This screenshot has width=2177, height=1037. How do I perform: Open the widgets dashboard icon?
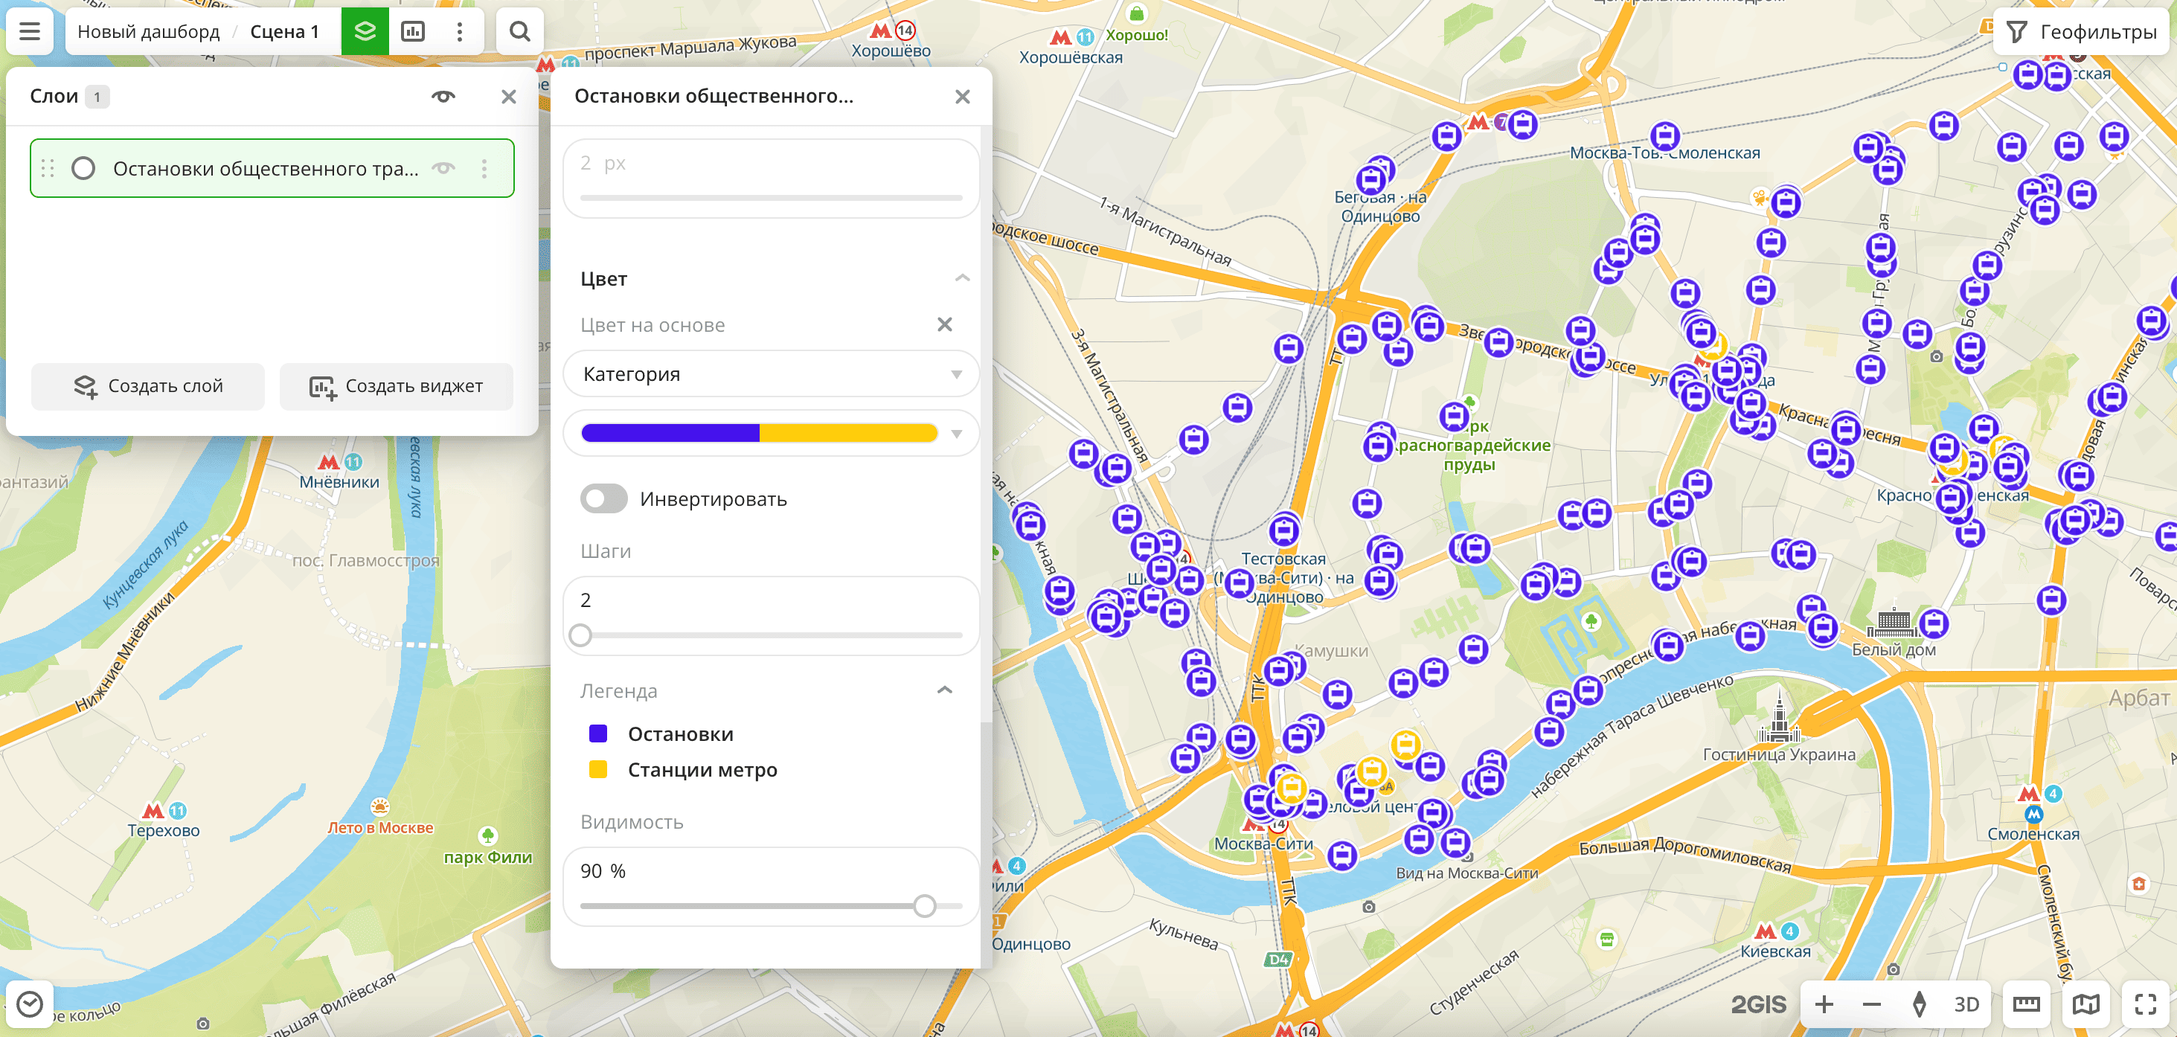coord(412,31)
